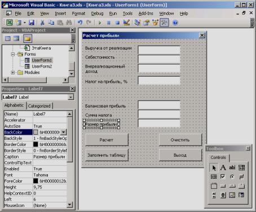Open Insert UserForm dropdown arrow in toolbar
This screenshot has width=256, height=212.
[x=25, y=23]
